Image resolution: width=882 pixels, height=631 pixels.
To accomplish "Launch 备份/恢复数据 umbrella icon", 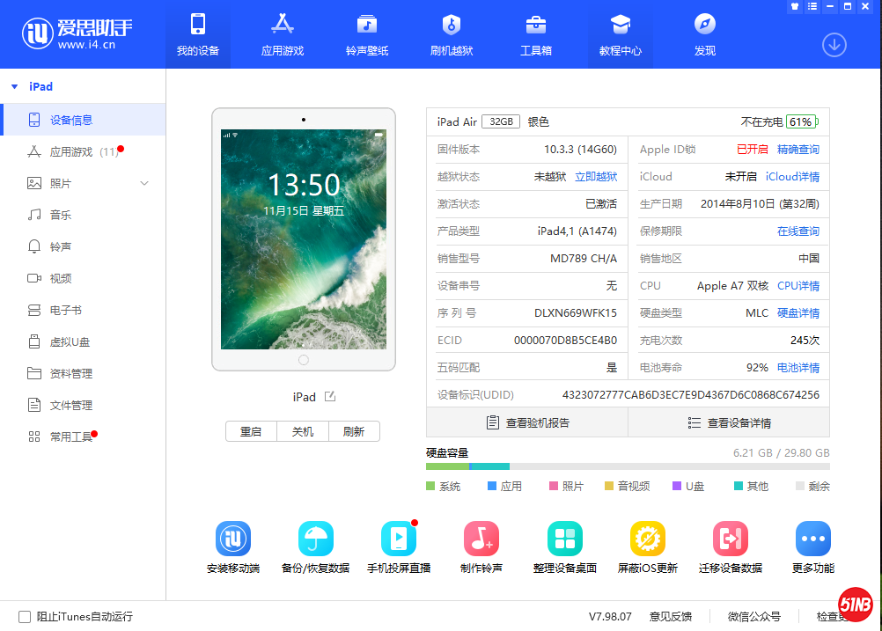I will 315,537.
